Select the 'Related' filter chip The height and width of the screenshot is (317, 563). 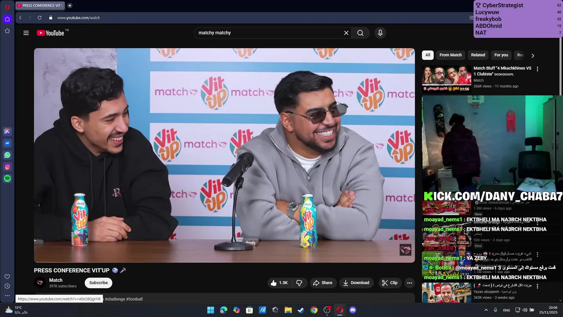478,55
